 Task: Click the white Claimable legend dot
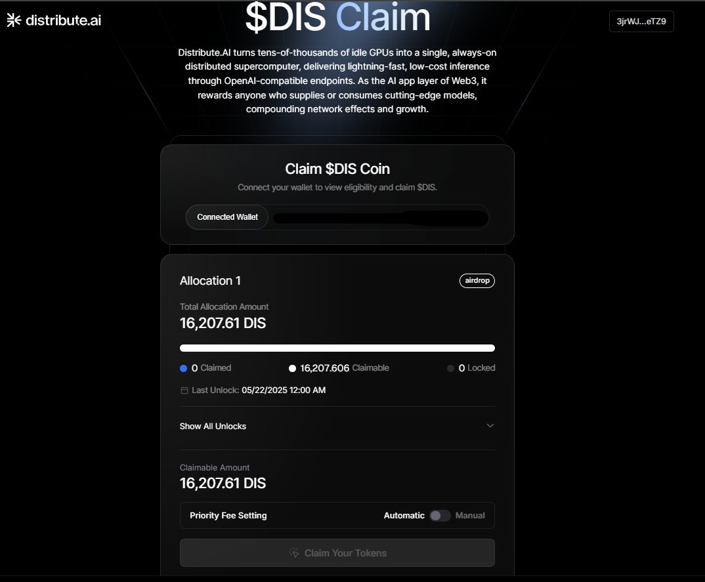point(292,369)
